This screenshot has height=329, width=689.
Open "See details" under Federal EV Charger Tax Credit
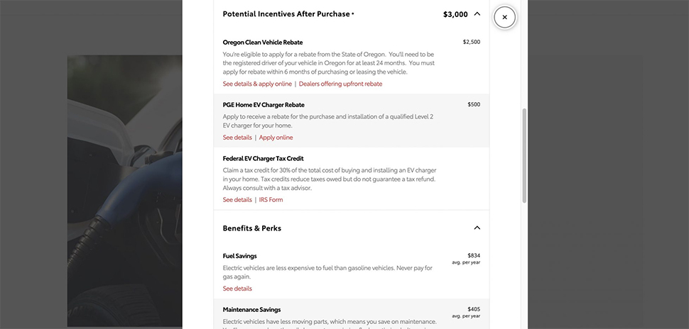[x=237, y=200]
